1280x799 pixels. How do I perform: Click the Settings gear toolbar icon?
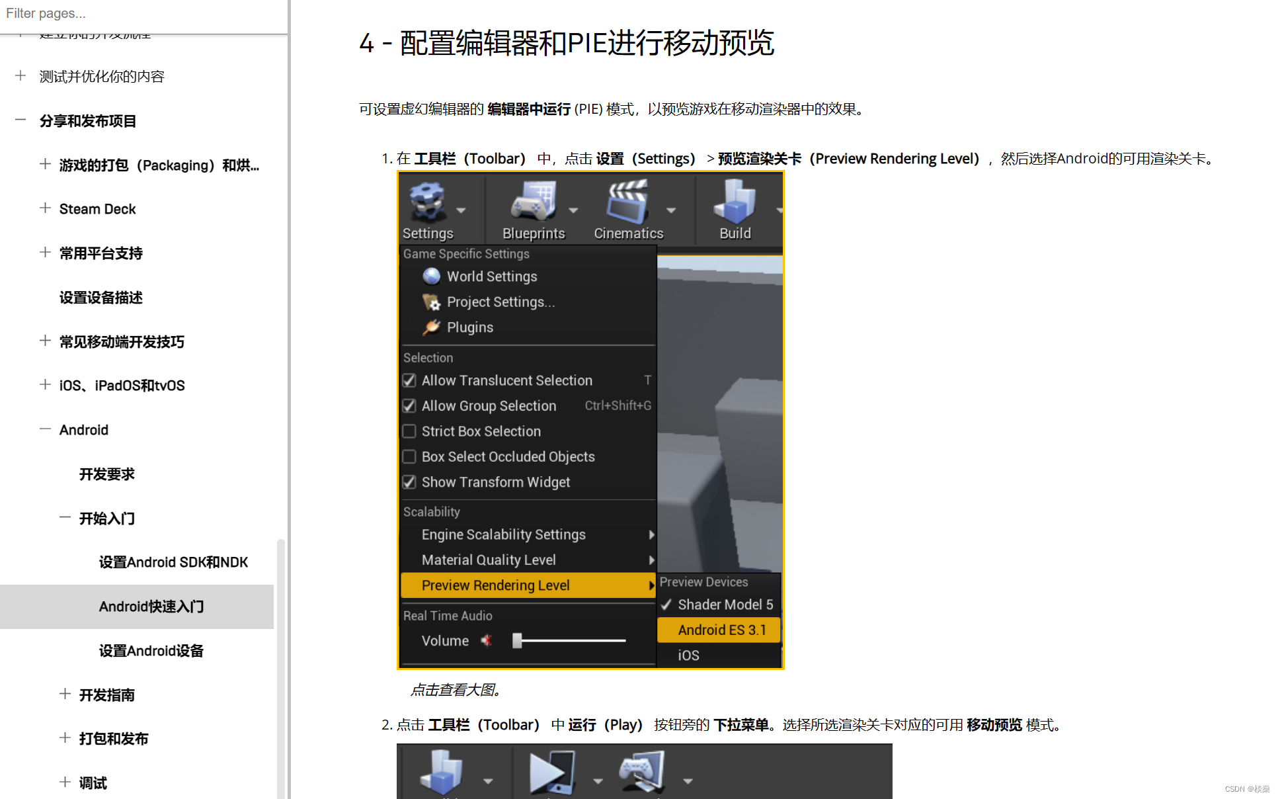(x=427, y=202)
